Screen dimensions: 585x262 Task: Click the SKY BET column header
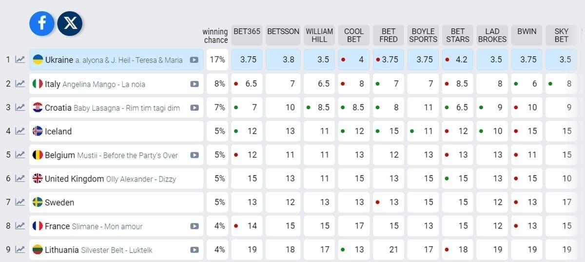click(x=561, y=35)
